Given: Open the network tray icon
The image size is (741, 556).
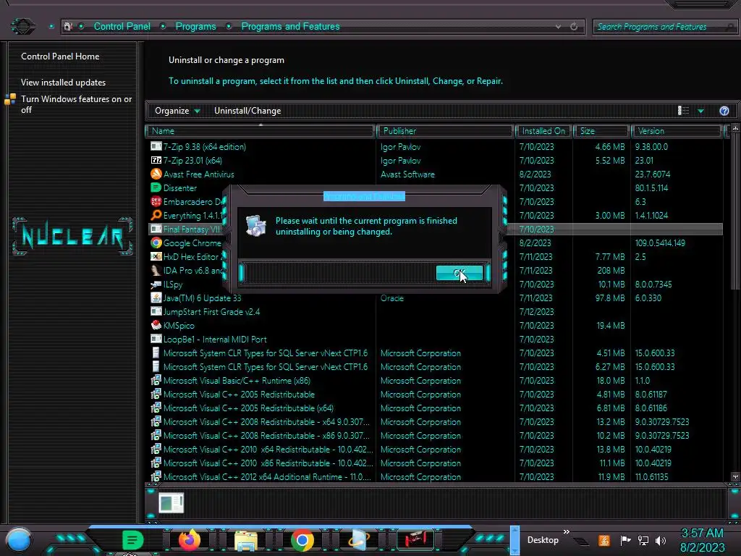Looking at the screenshot, I should point(643,540).
